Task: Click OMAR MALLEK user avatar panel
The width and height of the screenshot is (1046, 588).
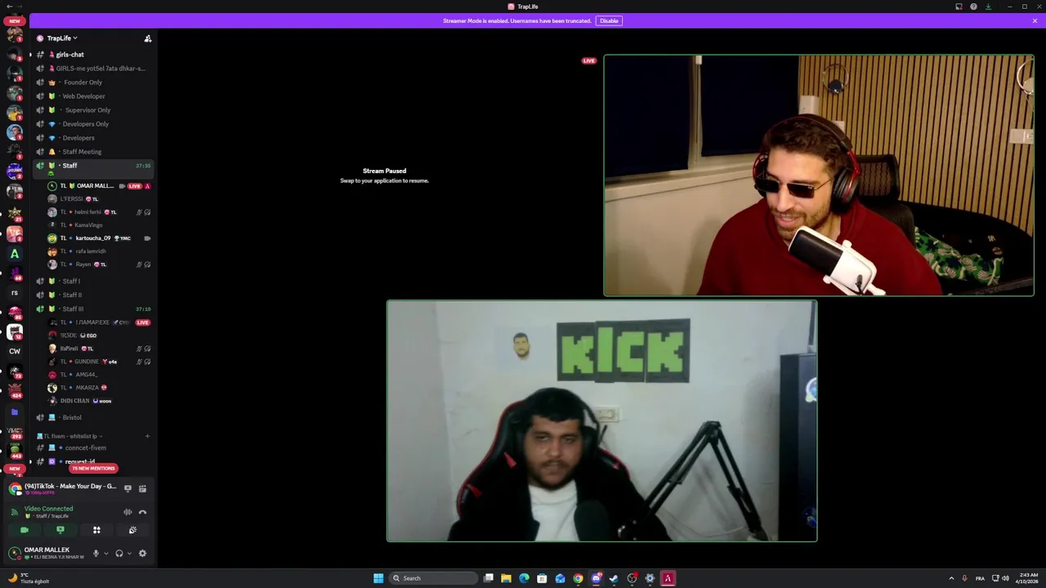Action: tap(47, 554)
